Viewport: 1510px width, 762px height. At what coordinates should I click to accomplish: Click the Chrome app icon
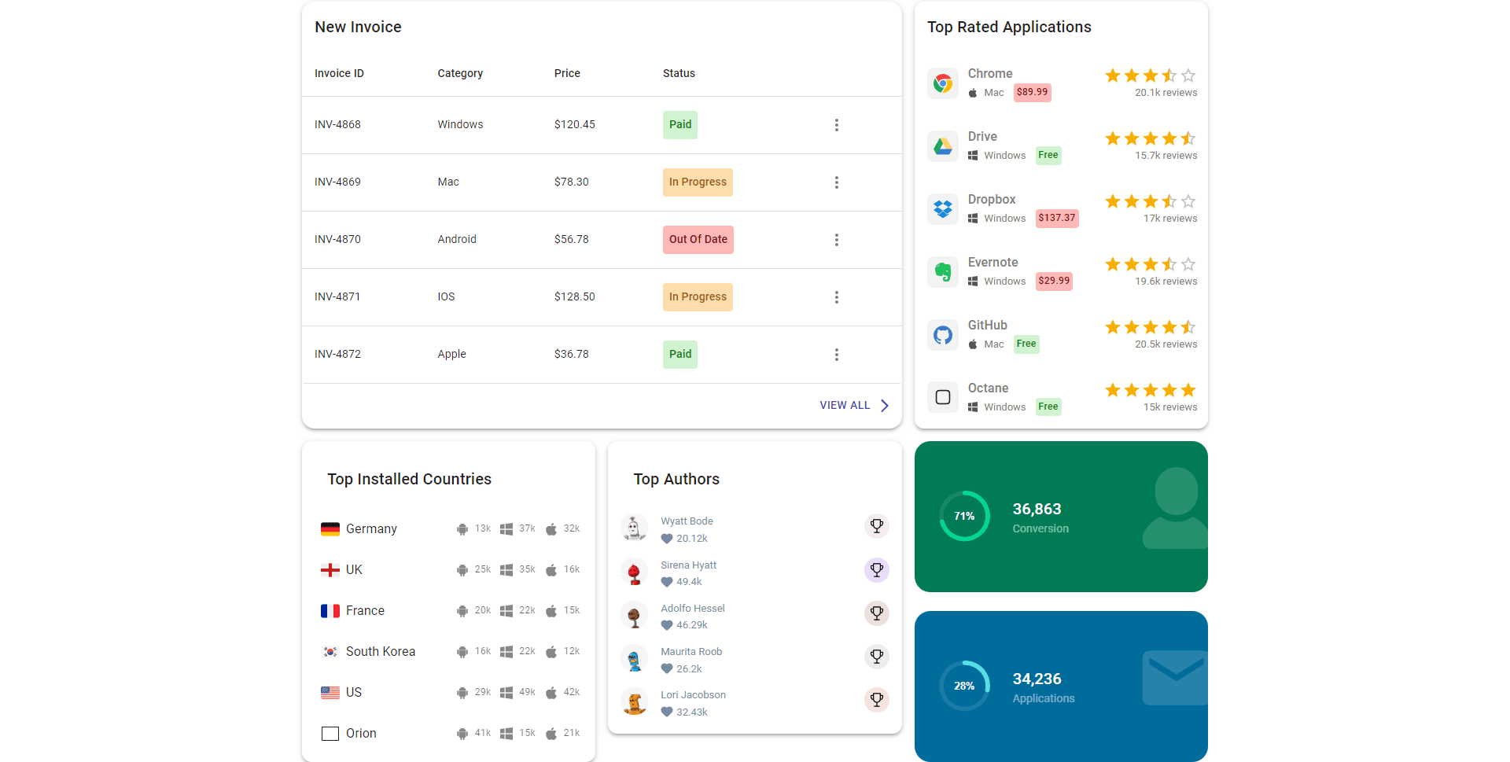(943, 83)
